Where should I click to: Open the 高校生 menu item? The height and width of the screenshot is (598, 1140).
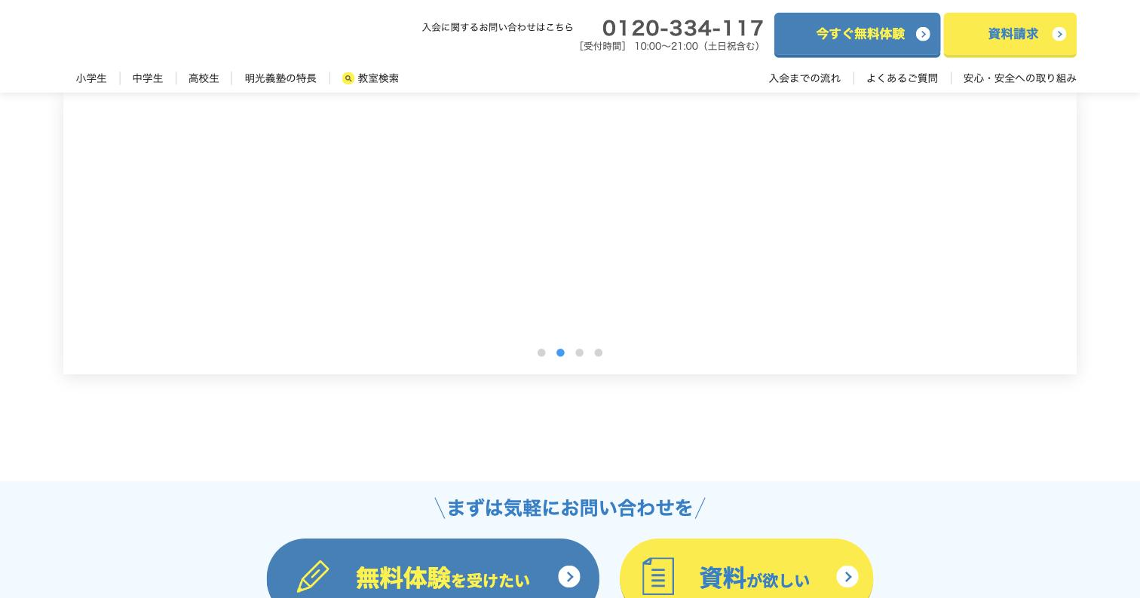204,78
